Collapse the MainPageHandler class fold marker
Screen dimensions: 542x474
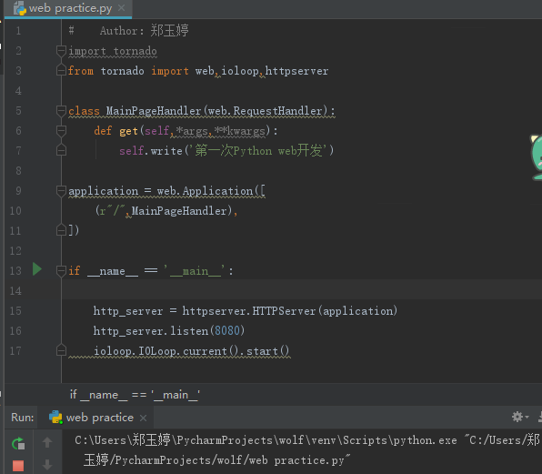(61, 111)
